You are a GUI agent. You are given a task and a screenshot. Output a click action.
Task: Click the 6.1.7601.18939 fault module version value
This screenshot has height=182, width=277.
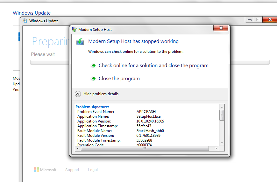(x=148, y=136)
